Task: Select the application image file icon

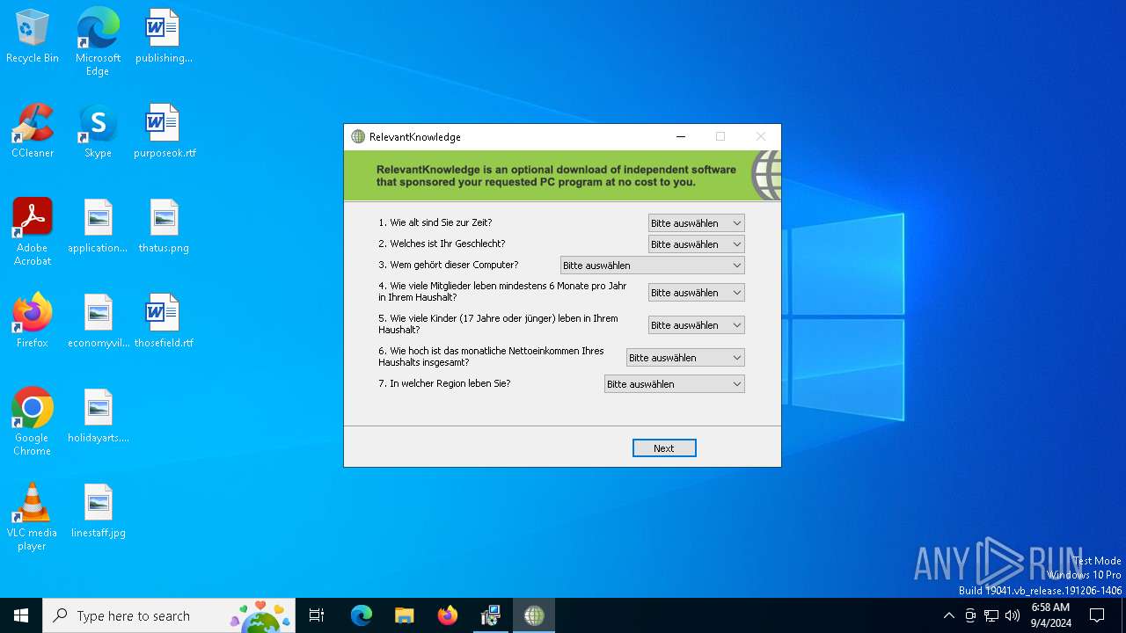Action: (98, 227)
